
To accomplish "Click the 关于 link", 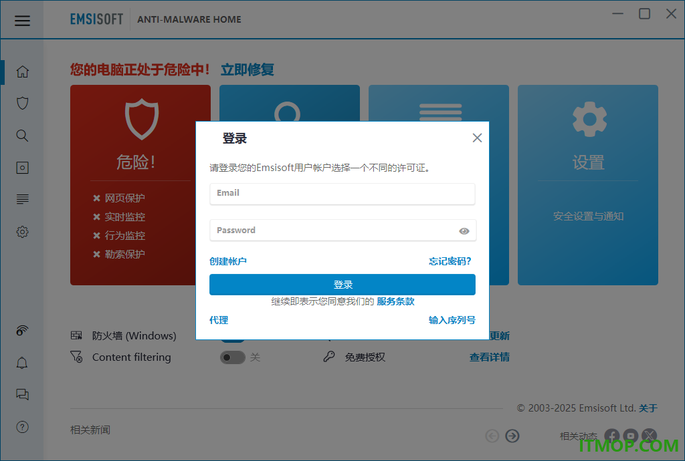I will [648, 408].
